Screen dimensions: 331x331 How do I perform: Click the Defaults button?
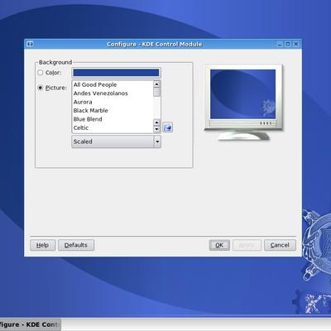76,245
